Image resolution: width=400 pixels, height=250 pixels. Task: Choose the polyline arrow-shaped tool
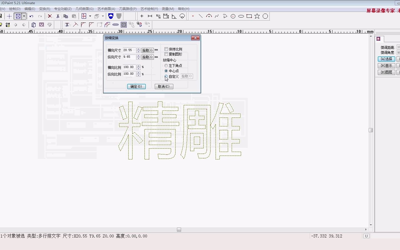pos(225,16)
